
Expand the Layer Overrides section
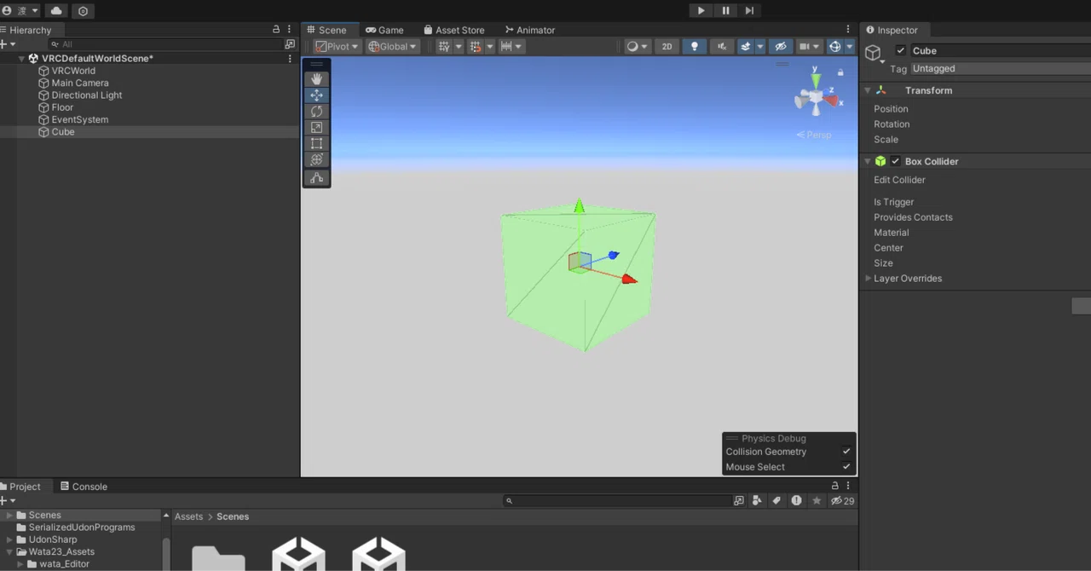869,279
